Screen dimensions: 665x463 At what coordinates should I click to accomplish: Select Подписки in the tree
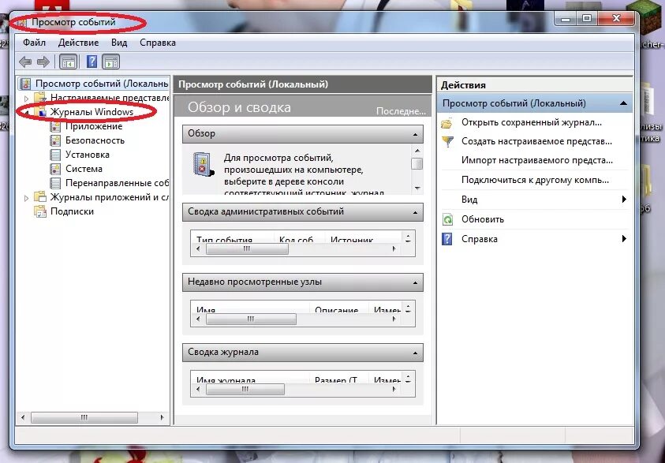pos(72,211)
